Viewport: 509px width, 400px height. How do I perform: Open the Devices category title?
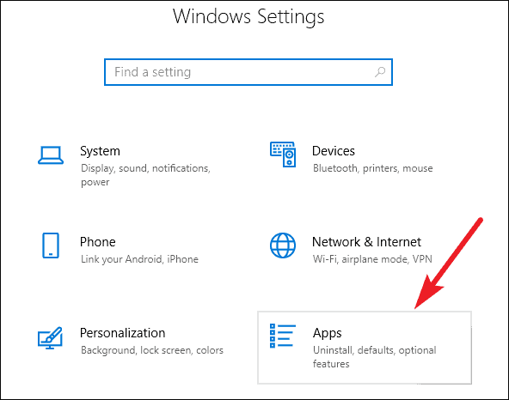[x=334, y=151]
